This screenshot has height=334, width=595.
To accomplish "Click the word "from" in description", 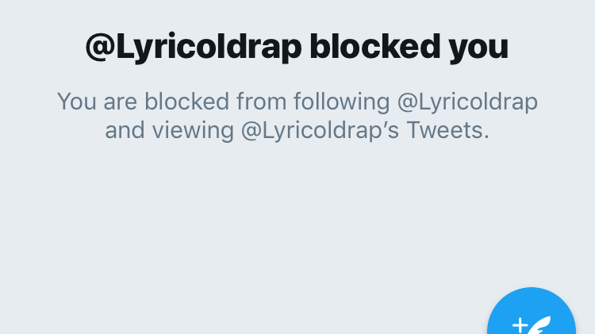I will (x=261, y=102).
